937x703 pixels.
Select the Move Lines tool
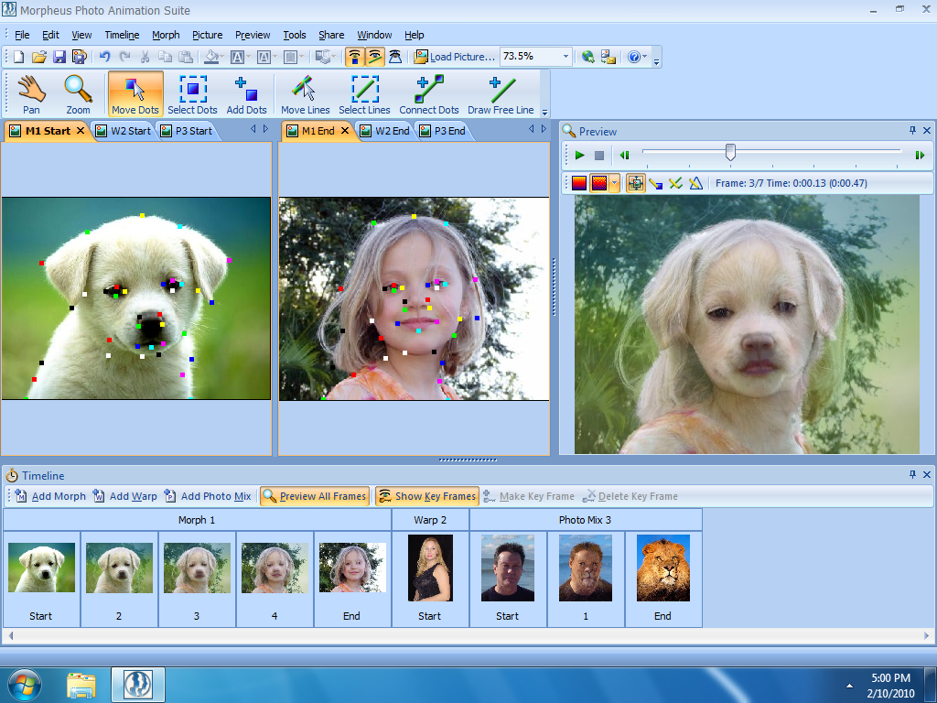click(x=305, y=92)
